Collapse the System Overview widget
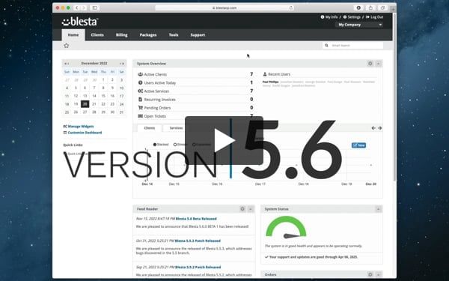The height and width of the screenshot is (281, 449). (378, 64)
